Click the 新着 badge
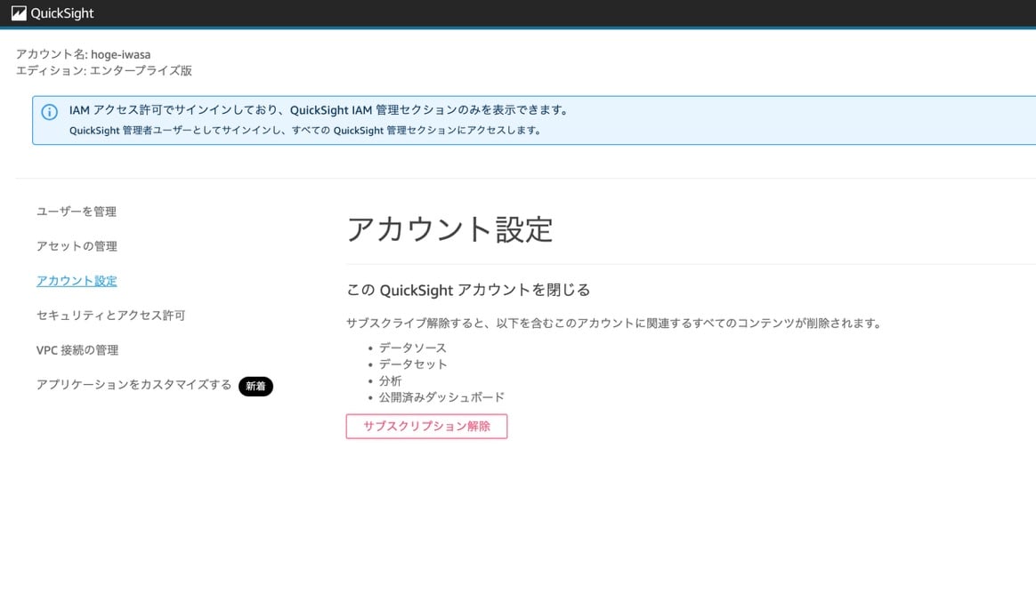Screen dimensions: 1036x600 [x=255, y=386]
